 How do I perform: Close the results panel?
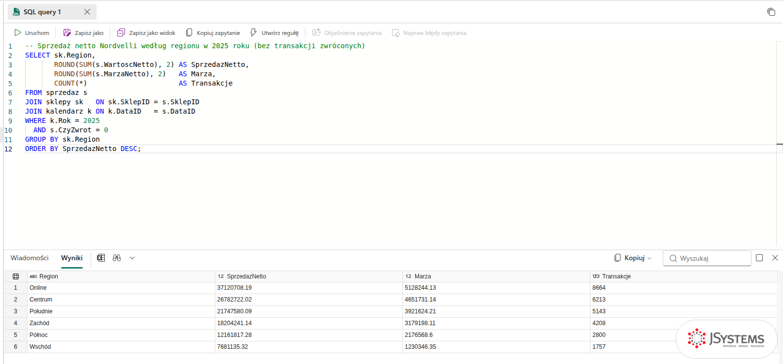pos(775,258)
